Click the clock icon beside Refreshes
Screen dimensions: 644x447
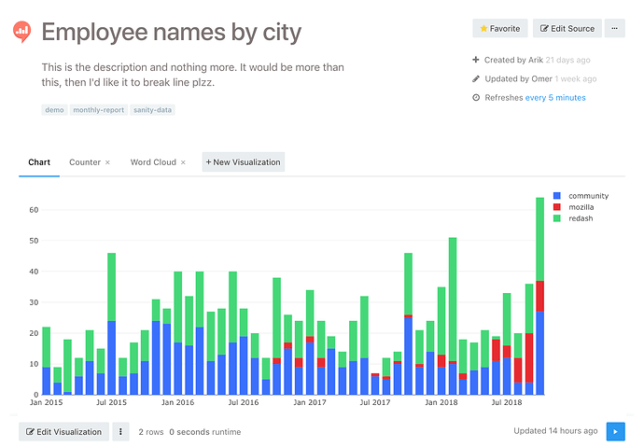coord(476,98)
